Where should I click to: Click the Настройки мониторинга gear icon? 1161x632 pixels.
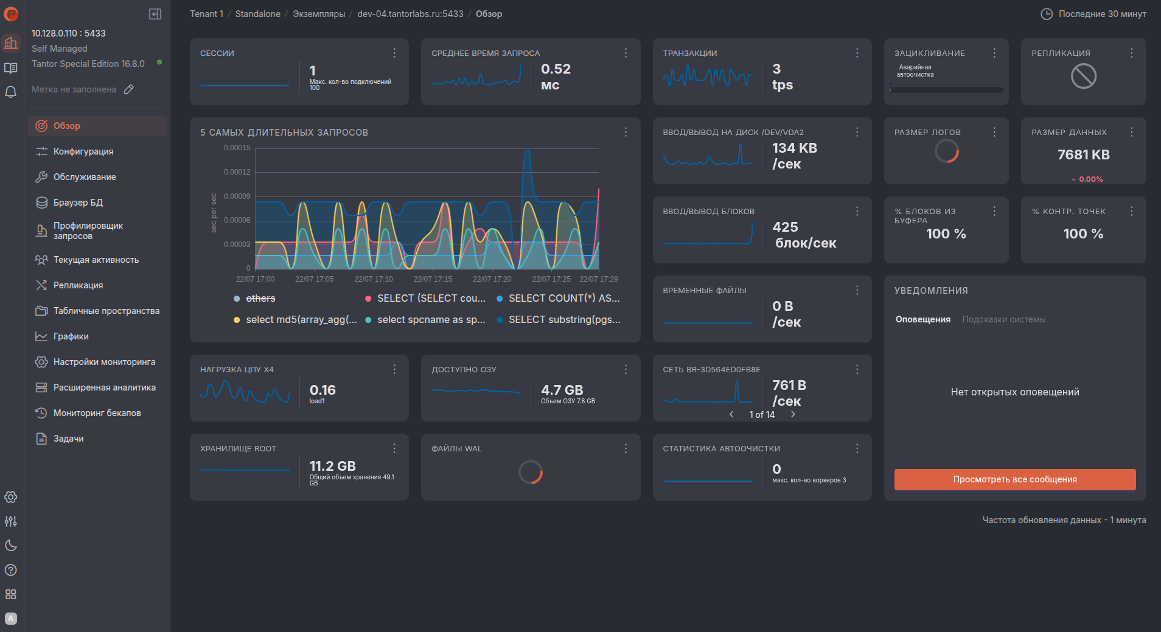pyautogui.click(x=41, y=362)
